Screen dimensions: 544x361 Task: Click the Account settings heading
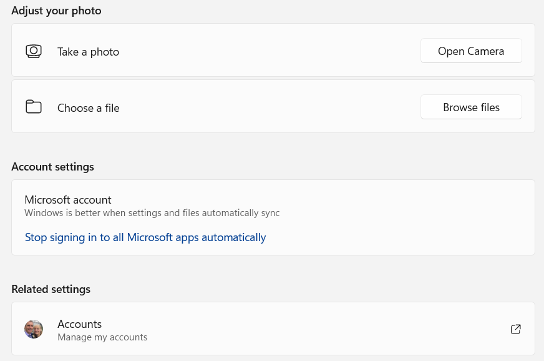(52, 167)
